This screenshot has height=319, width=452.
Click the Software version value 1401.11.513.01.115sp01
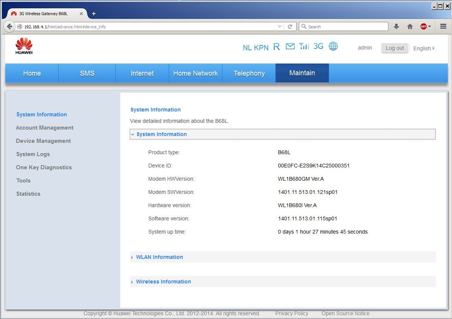click(307, 219)
